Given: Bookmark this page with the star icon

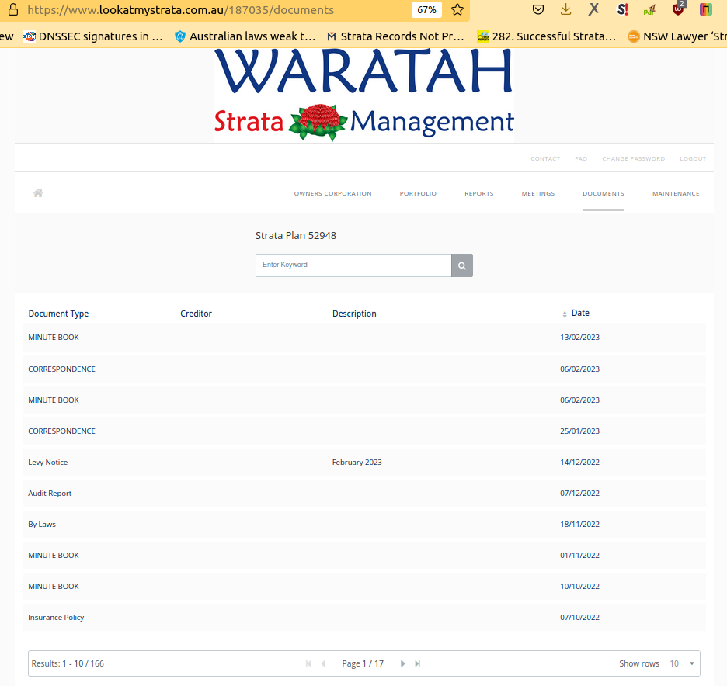Looking at the screenshot, I should 457,10.
